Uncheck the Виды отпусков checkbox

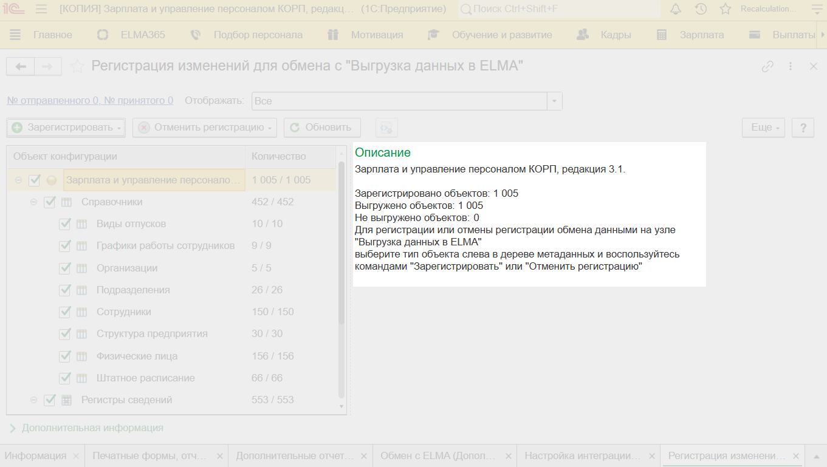(65, 224)
